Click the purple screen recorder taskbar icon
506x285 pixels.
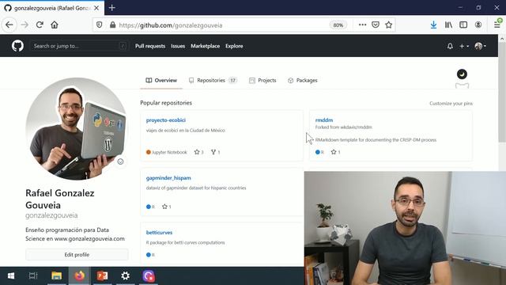click(x=149, y=276)
